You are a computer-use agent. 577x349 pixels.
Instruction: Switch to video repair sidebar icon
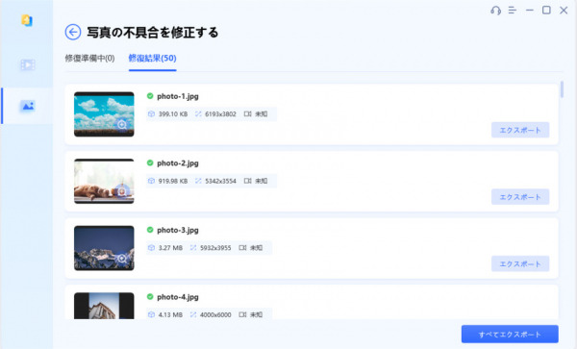pos(28,64)
